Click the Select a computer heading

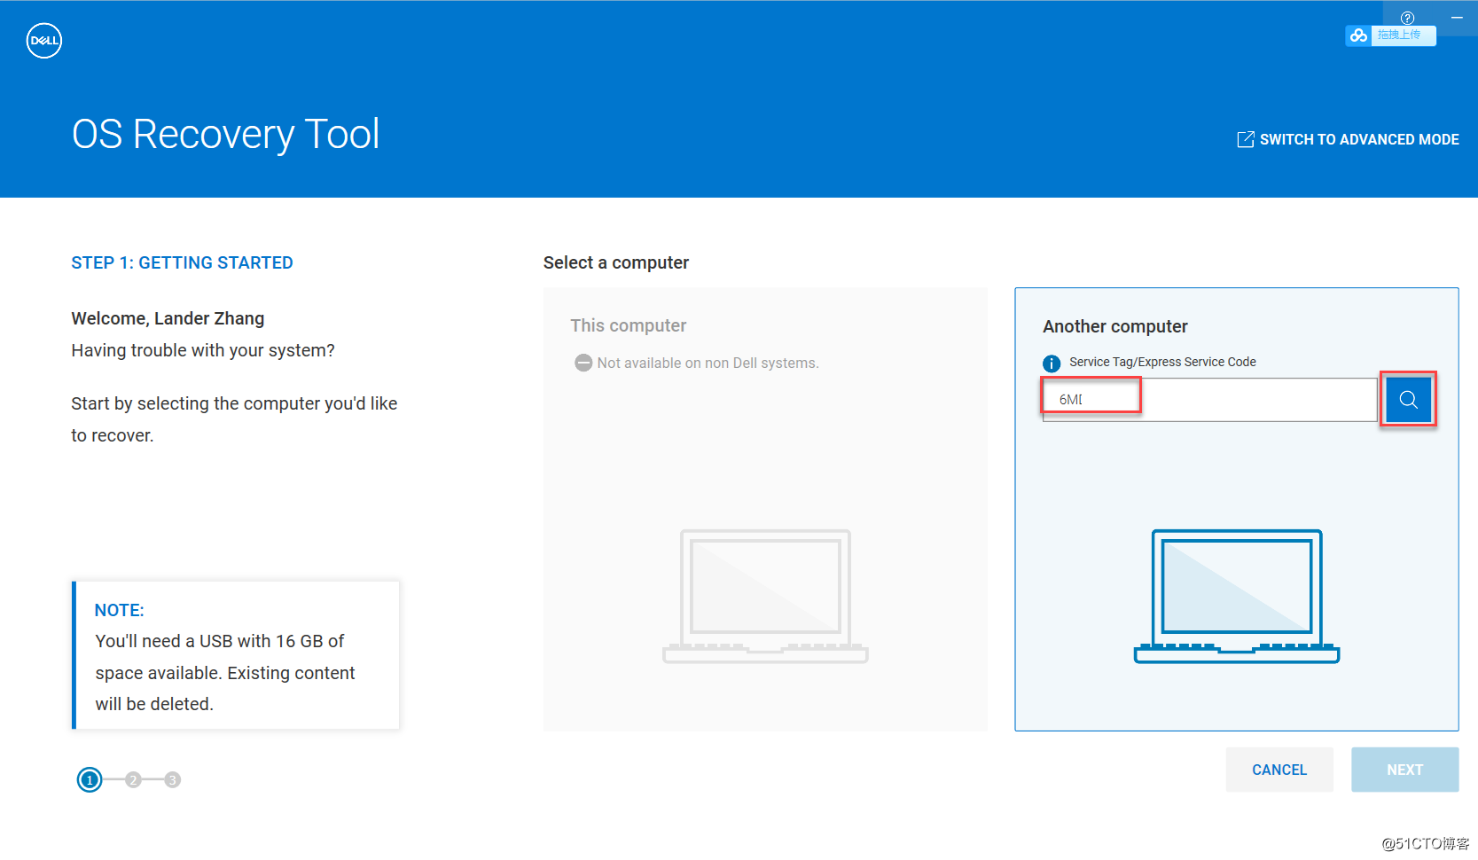[615, 262]
